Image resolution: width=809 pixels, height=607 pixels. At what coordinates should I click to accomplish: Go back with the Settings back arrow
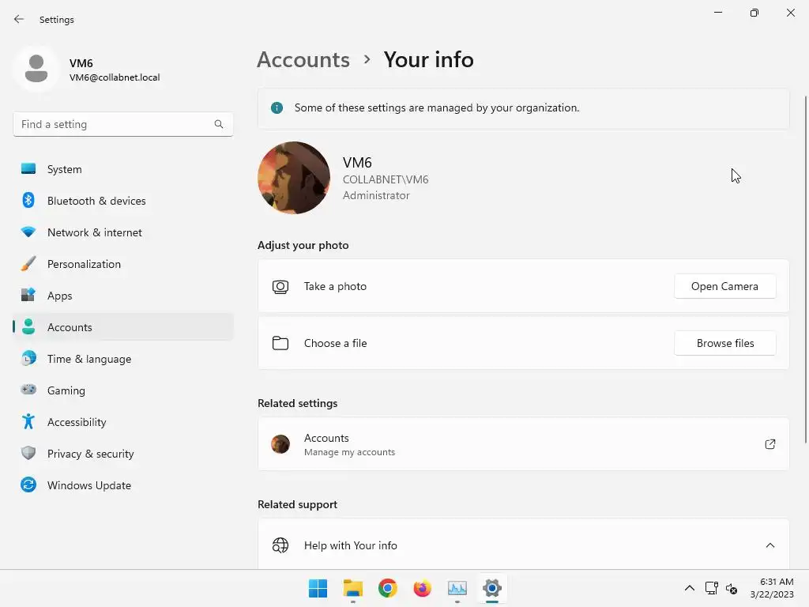tap(19, 19)
